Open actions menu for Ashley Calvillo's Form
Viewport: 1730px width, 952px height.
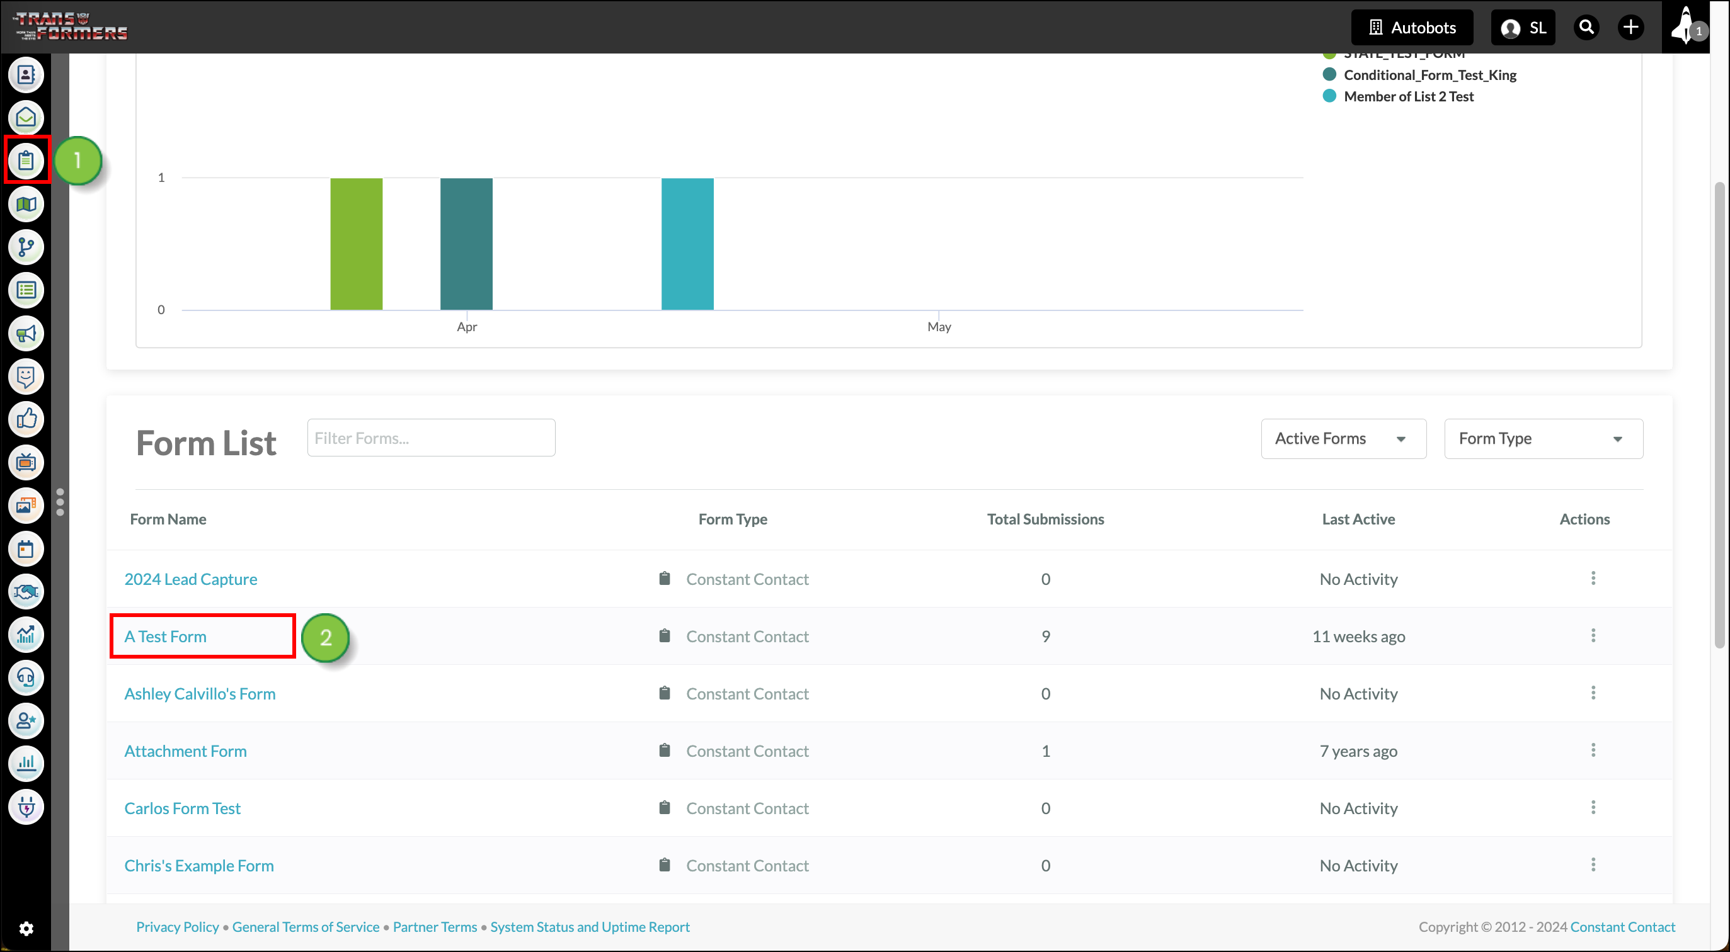tap(1593, 692)
